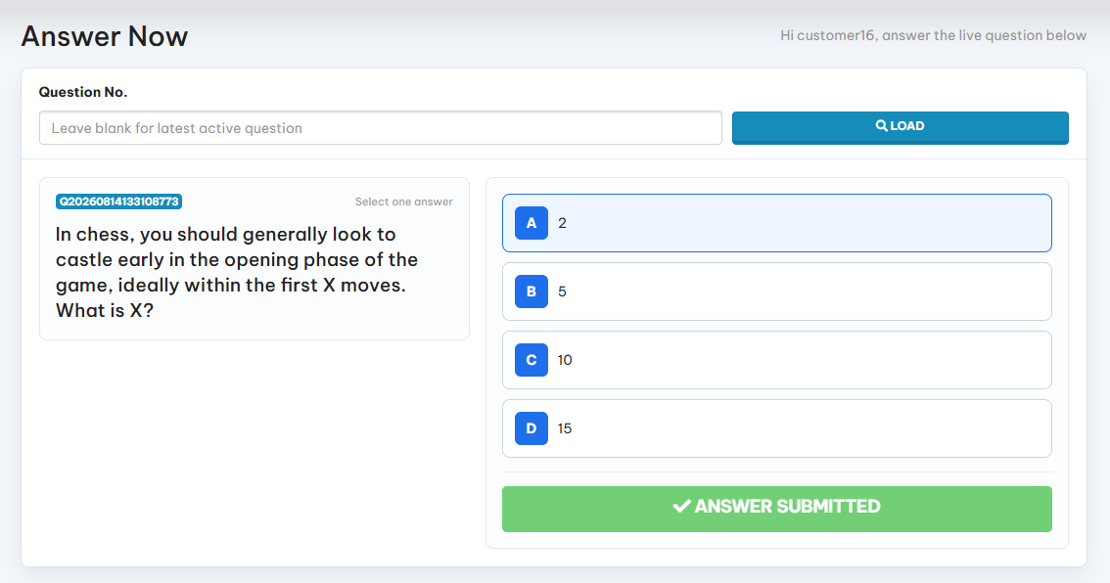
Task: Select answer option A with value 2
Action: coord(776,223)
